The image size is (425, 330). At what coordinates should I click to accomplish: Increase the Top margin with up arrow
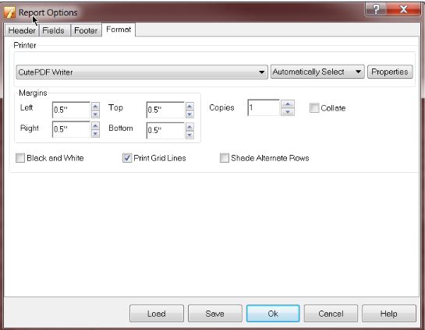tap(189, 106)
